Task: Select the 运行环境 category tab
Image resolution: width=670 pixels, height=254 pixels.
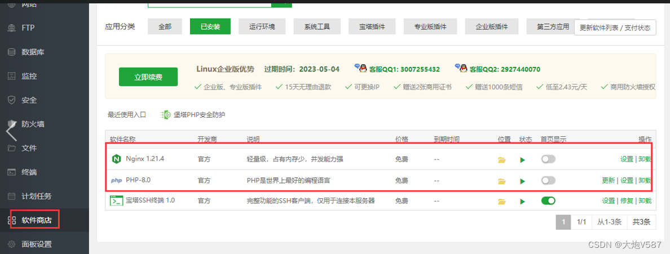Action: click(x=262, y=26)
